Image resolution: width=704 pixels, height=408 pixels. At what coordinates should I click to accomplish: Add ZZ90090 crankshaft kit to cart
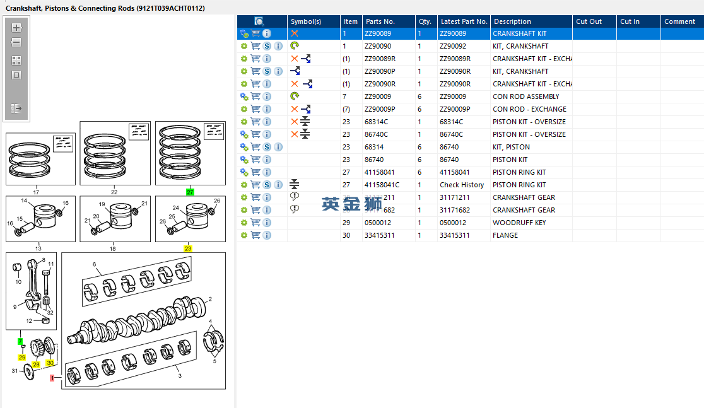(x=255, y=46)
